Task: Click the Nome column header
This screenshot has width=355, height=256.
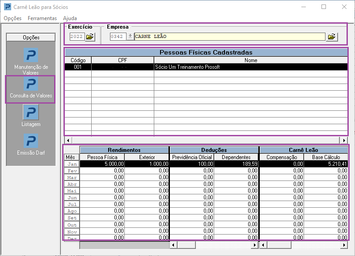Action: pos(251,60)
